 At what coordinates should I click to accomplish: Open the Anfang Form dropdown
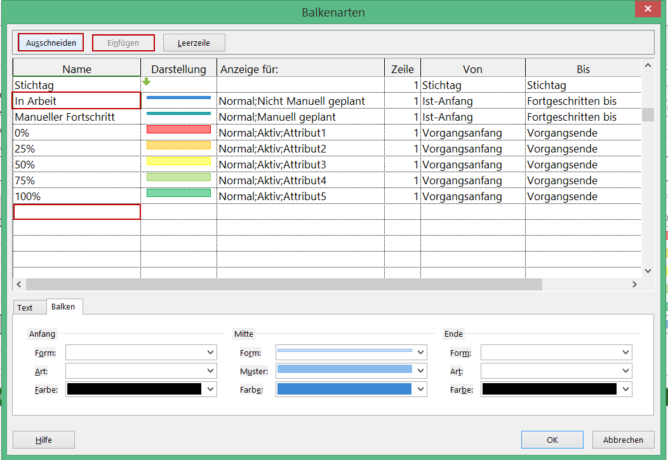[x=141, y=353]
